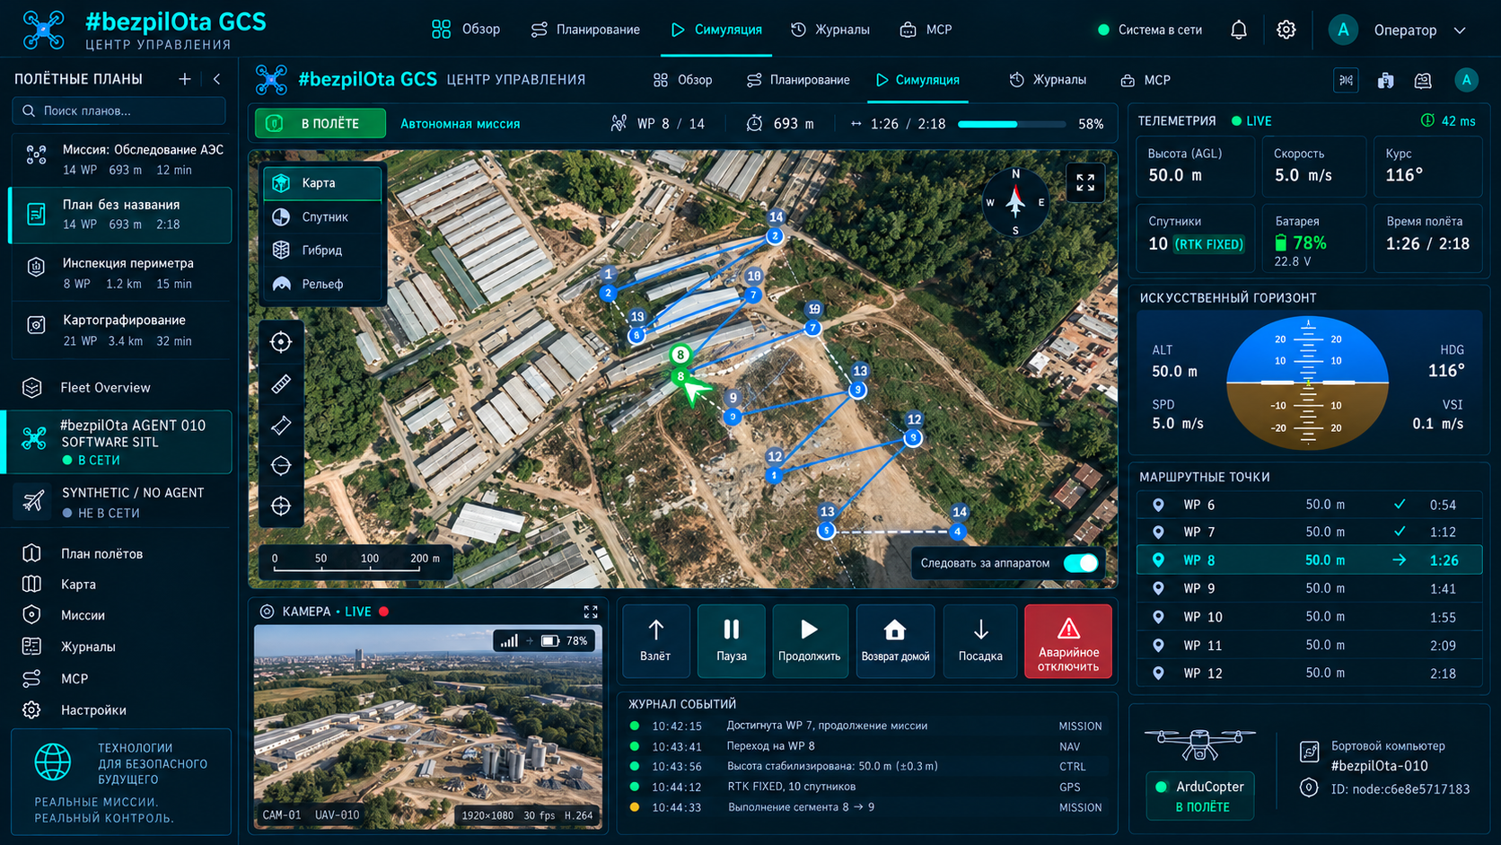1501x845 pixels.
Task: Add a new flight plan with plus
Action: click(x=185, y=79)
